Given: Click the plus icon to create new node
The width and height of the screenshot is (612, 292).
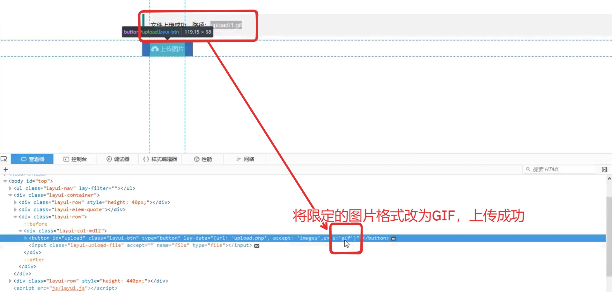Looking at the screenshot, I should coord(5,169).
